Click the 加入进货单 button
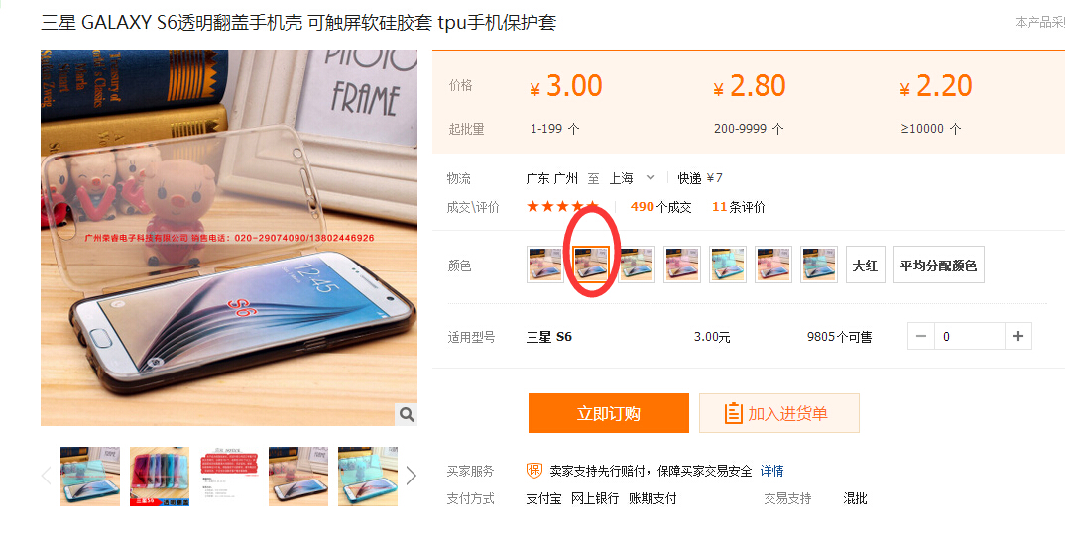 click(x=779, y=413)
